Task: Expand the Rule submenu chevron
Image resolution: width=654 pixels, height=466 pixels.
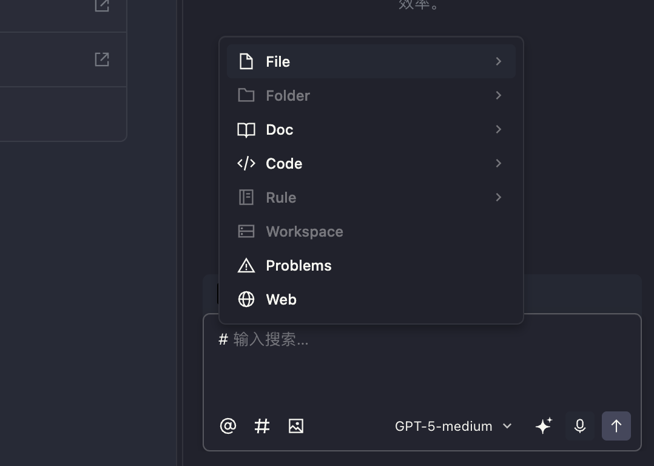Action: [x=498, y=197]
